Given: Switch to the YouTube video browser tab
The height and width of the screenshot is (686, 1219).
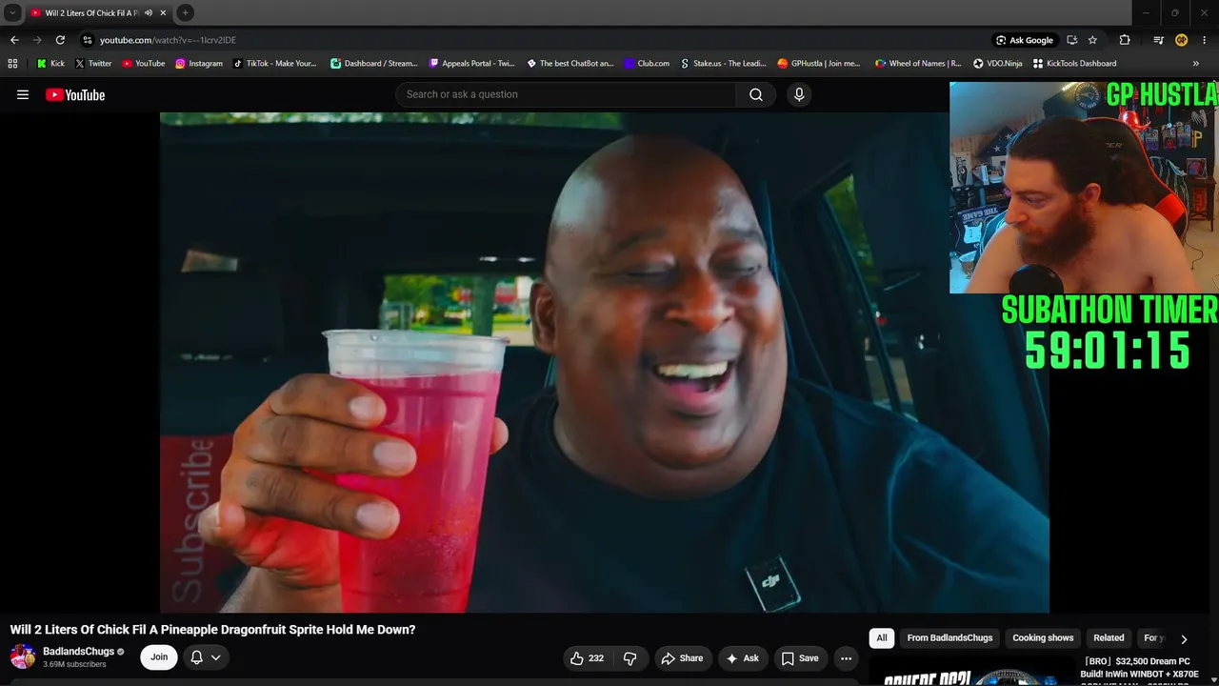Looking at the screenshot, I should (91, 13).
